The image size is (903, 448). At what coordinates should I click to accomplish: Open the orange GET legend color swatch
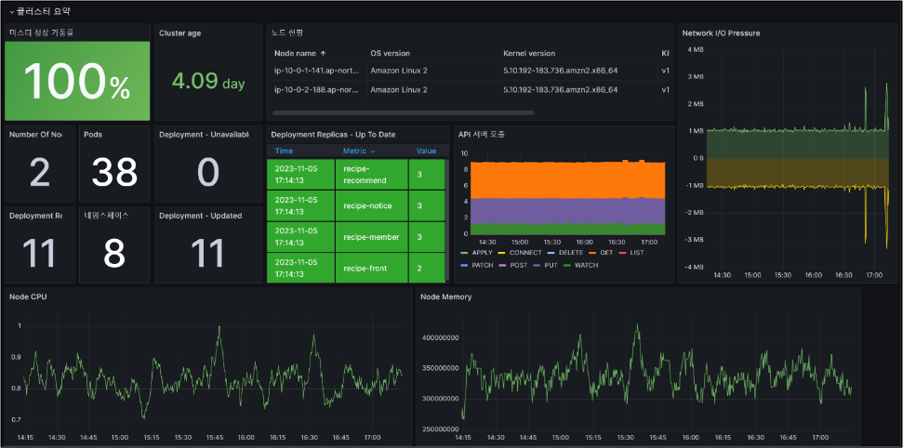[593, 253]
